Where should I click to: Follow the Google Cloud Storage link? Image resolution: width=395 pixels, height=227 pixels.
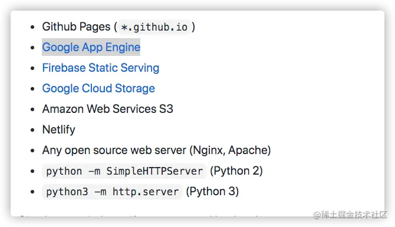[98, 88]
